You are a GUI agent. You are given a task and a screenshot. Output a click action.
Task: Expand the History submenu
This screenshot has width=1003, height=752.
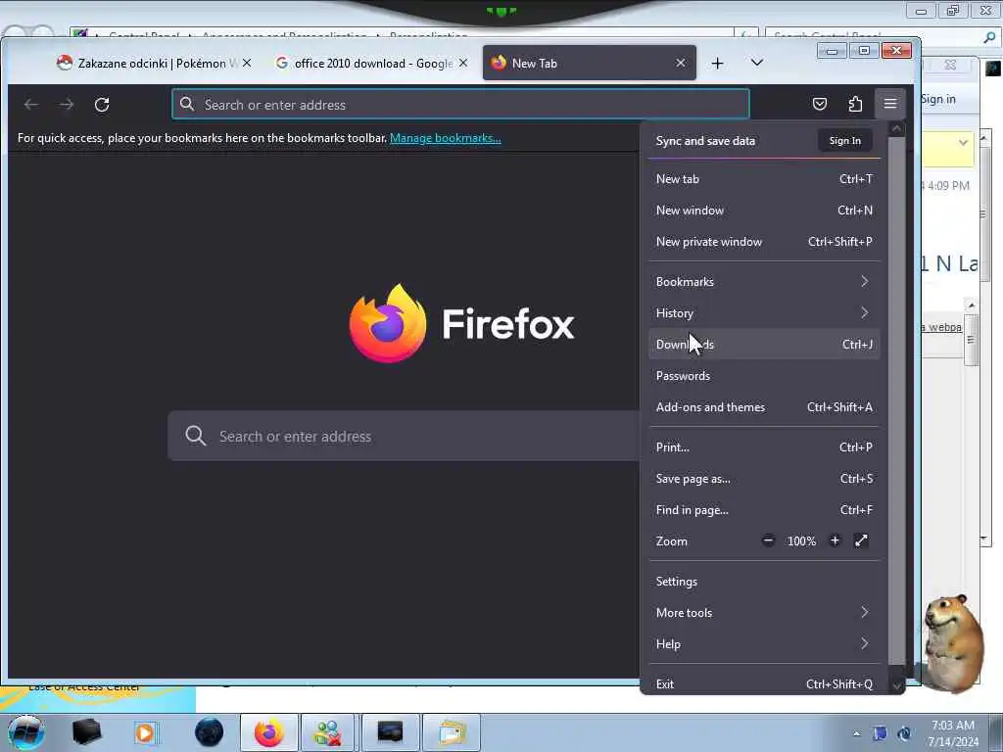click(764, 312)
